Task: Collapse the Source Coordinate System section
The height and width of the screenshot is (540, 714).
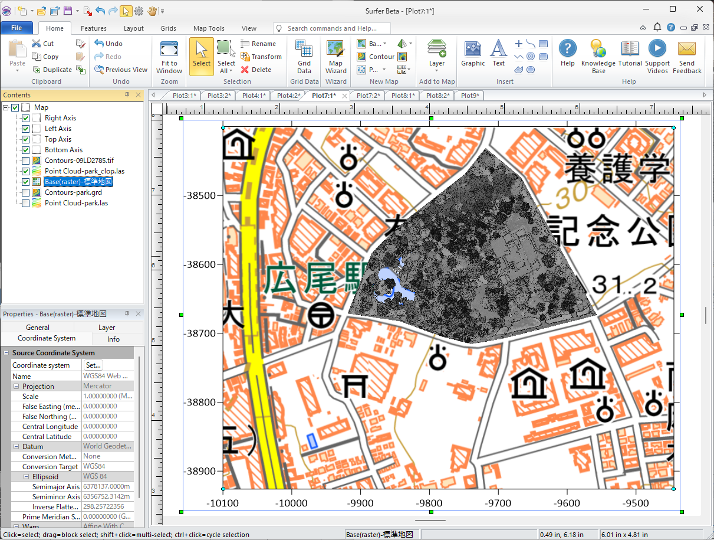Action: tap(6, 353)
